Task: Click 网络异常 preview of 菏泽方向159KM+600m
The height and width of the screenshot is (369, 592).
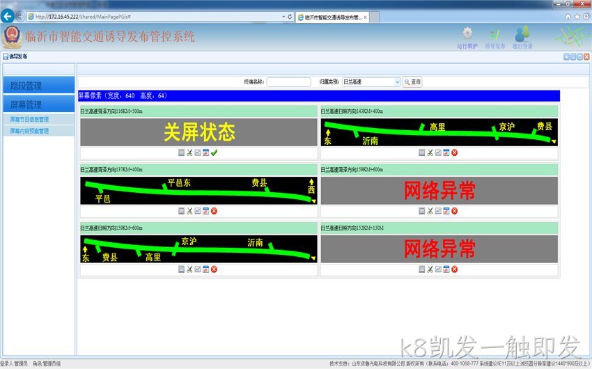Action: 439,191
